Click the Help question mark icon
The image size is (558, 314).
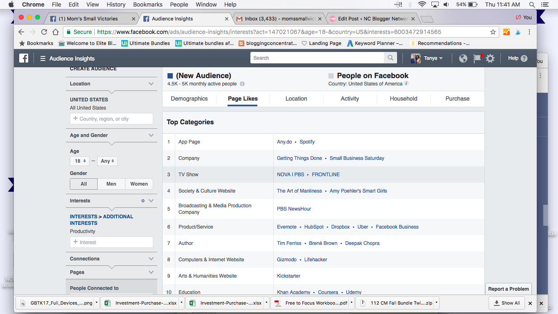[x=524, y=58]
